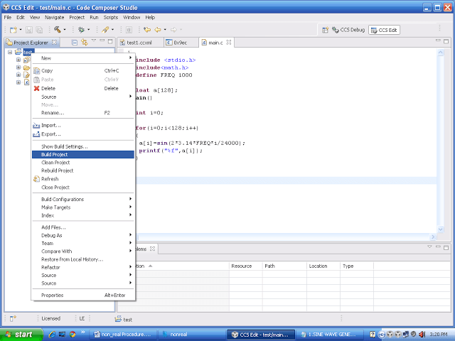Click the Resource column header
The width and height of the screenshot is (455, 341).
click(245, 266)
